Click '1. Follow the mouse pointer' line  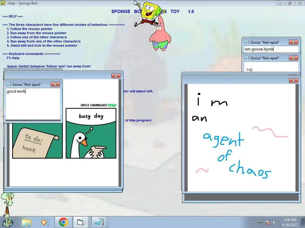(30, 29)
